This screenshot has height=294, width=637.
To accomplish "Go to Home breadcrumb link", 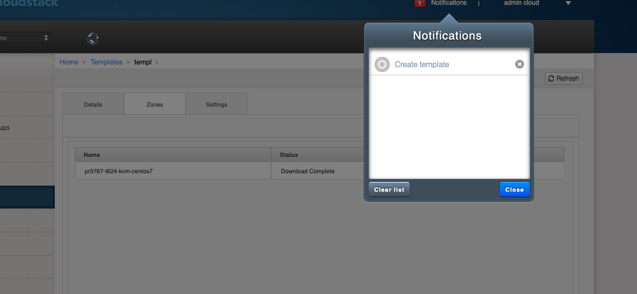I will (x=69, y=62).
